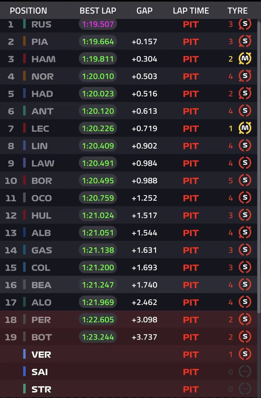Click Piastri's soft tyre icon
Viewport: 261px width, 398px height.
coord(245,42)
